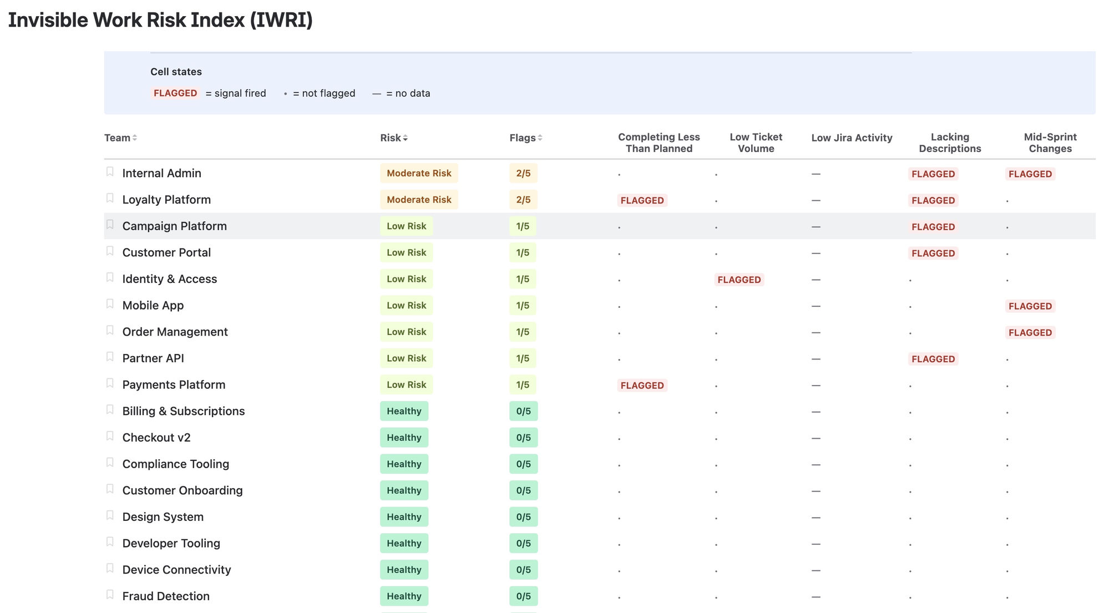Click Customer Portal's Low Risk badge

pos(406,252)
